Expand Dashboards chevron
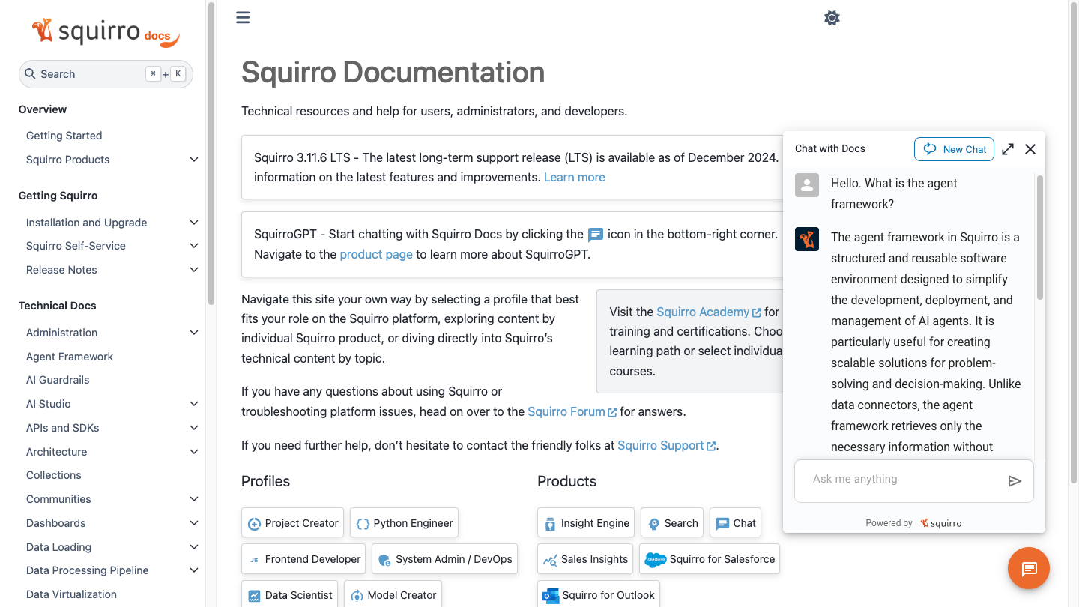Image resolution: width=1079 pixels, height=607 pixels. [194, 523]
